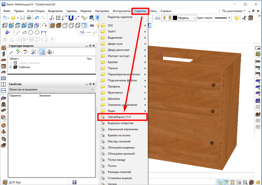Click the blue question mark help icon
Image resolution: width=262 pixels, height=185 pixels.
coord(74,182)
